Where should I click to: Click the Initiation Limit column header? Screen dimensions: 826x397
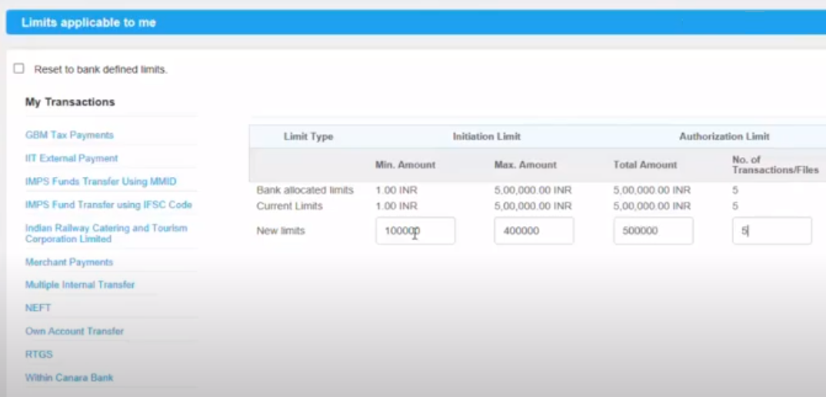(487, 136)
